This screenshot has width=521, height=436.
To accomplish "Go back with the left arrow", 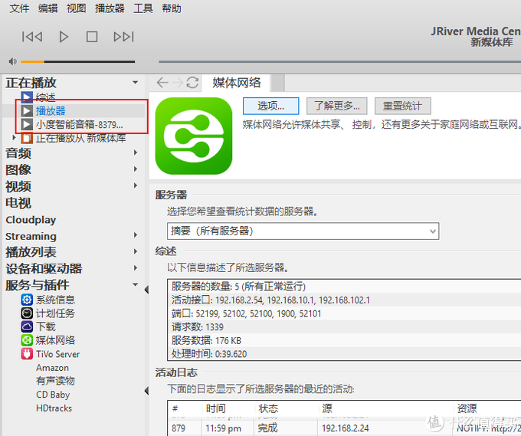I will click(162, 83).
